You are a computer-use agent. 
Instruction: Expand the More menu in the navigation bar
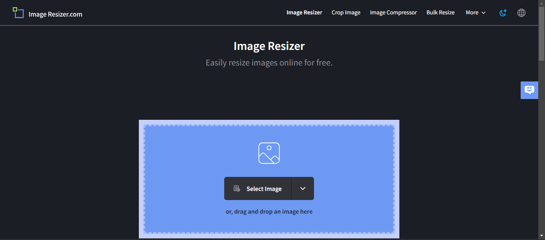click(x=476, y=13)
